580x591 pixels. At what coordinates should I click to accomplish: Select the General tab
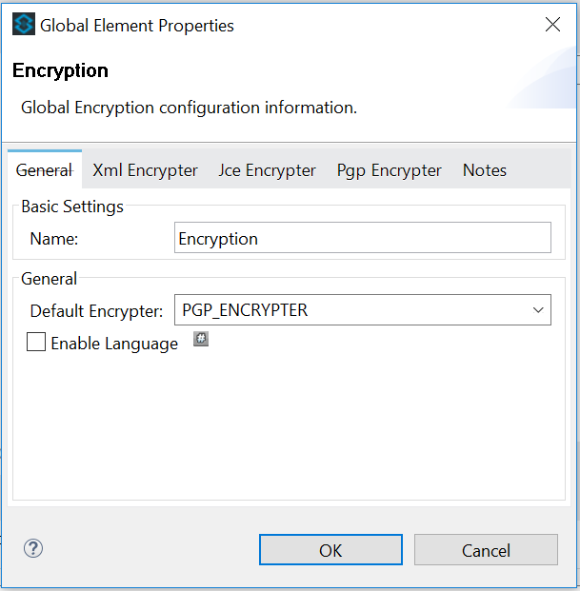(45, 170)
